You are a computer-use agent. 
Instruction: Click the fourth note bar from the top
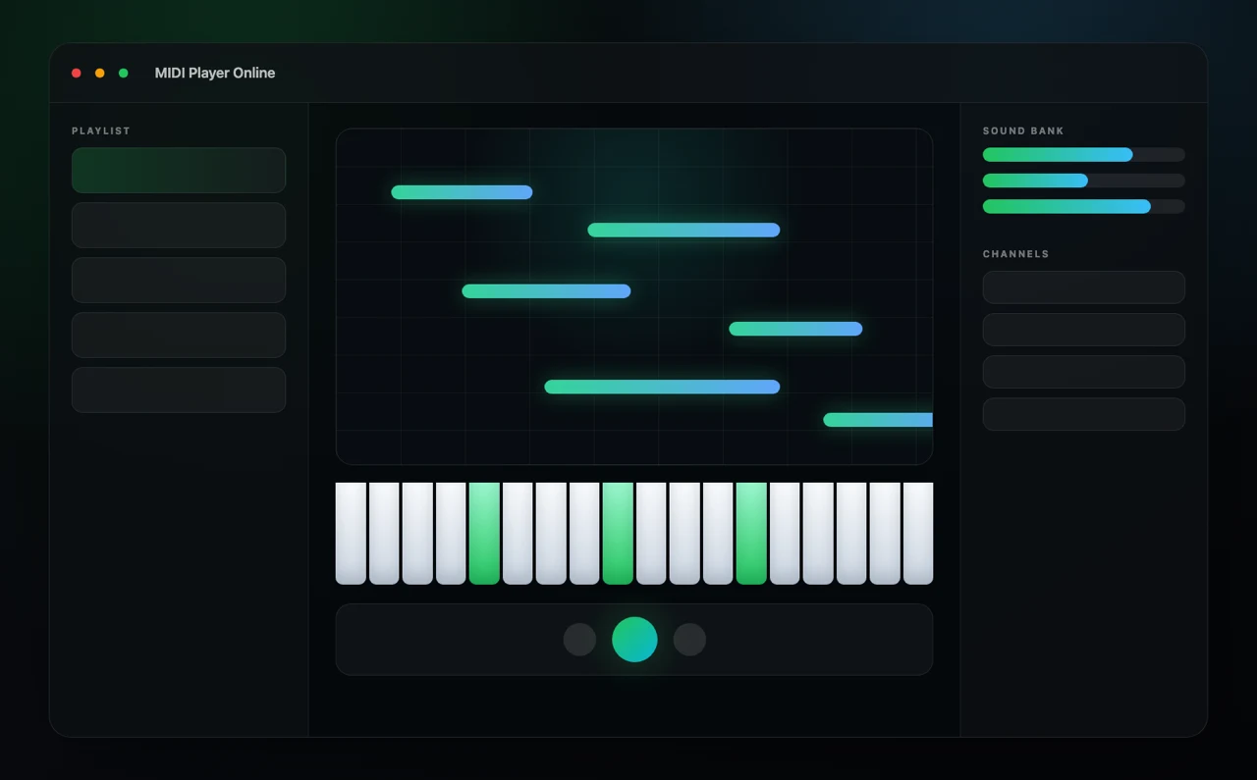pos(795,329)
